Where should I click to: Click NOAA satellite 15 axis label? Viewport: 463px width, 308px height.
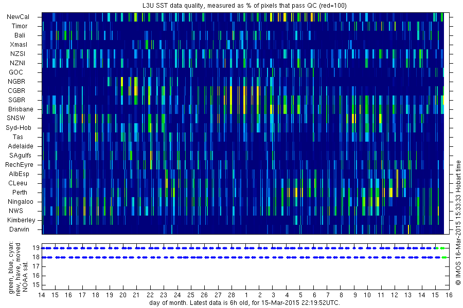(36, 285)
